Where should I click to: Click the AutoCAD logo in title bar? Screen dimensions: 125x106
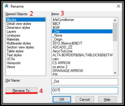6,6
